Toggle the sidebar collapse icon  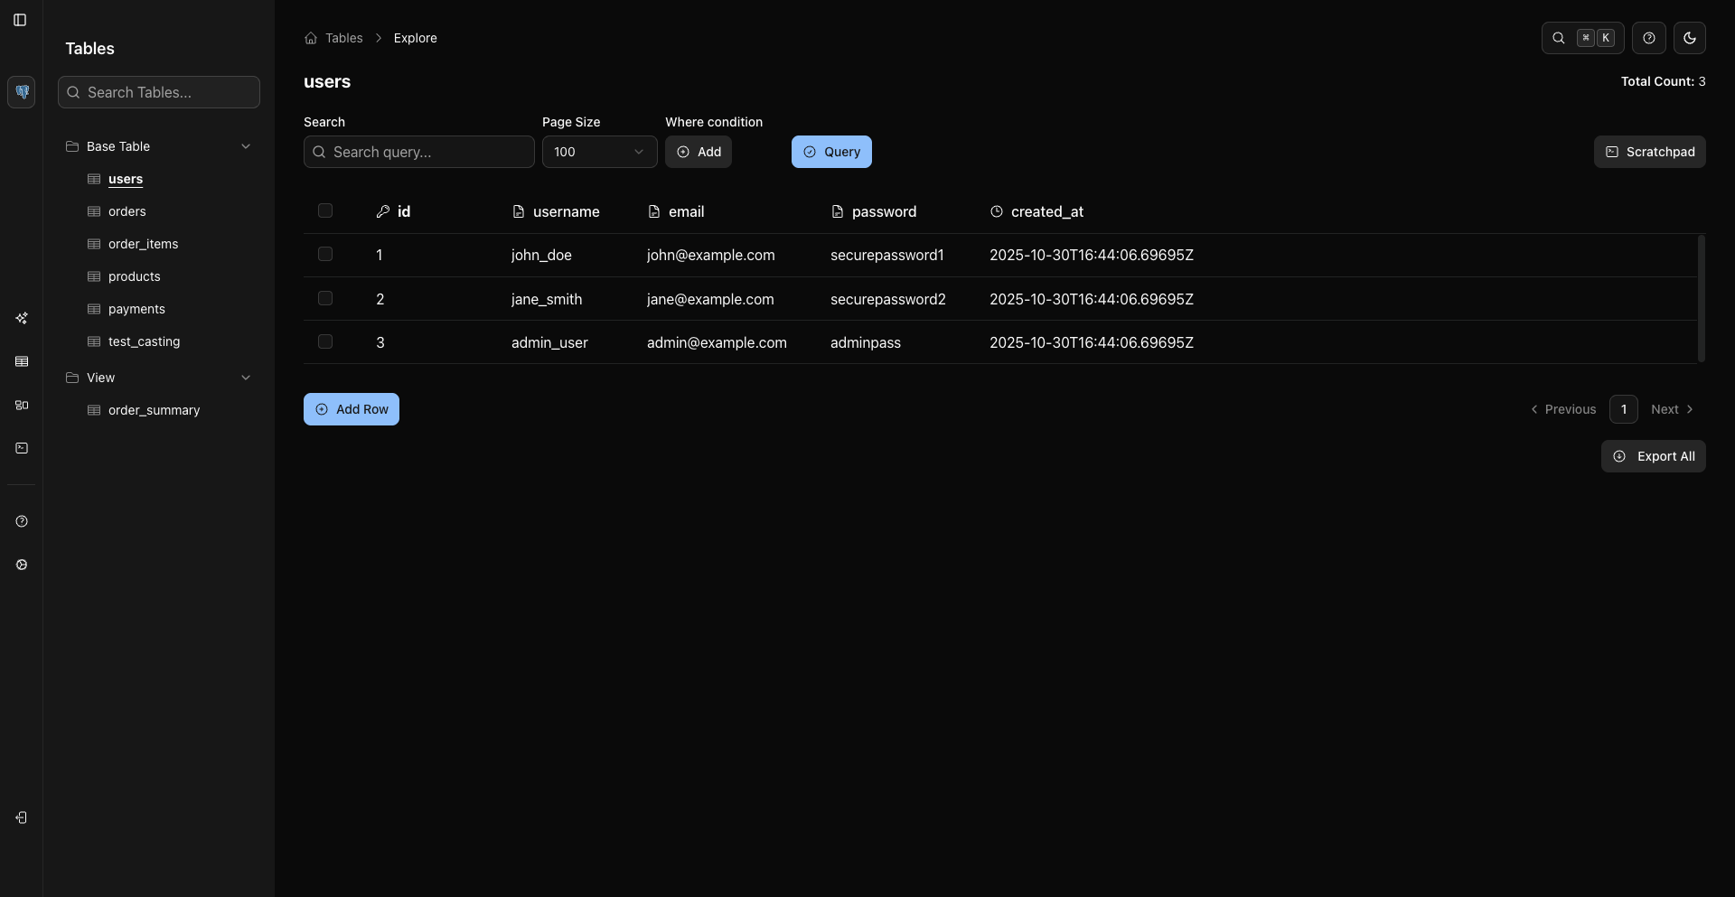(20, 20)
